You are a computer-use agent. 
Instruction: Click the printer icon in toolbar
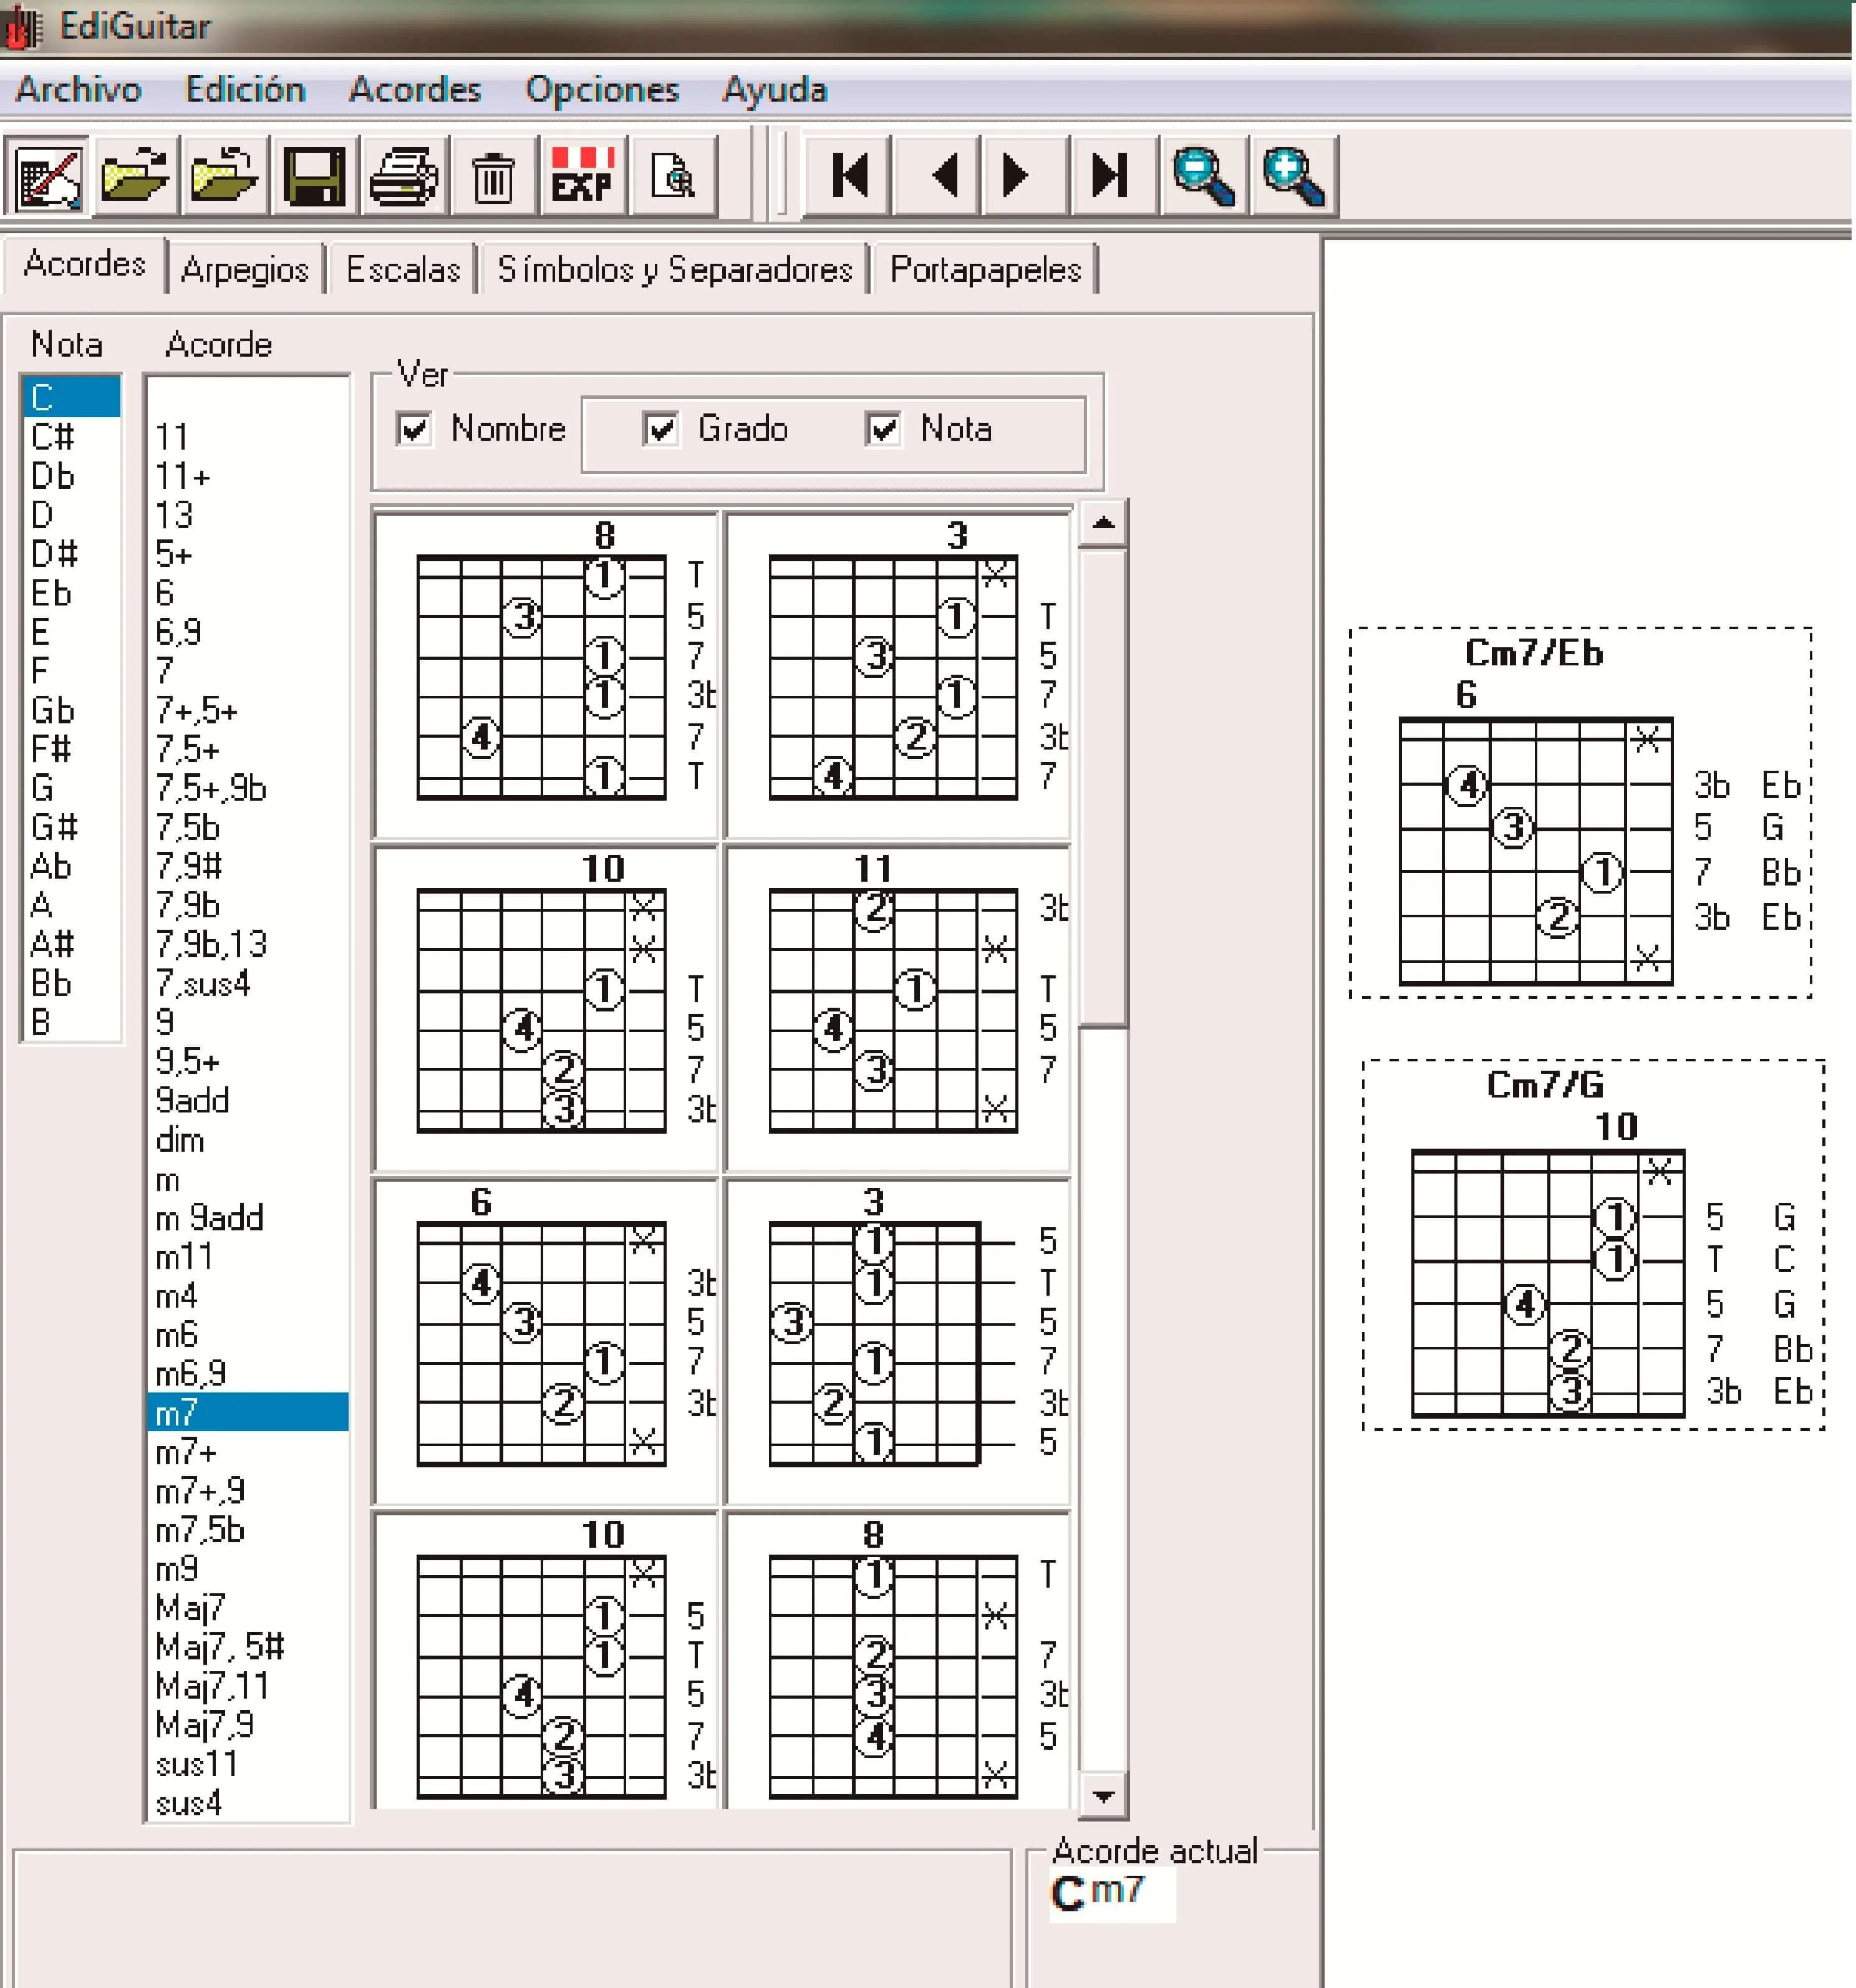[x=403, y=176]
